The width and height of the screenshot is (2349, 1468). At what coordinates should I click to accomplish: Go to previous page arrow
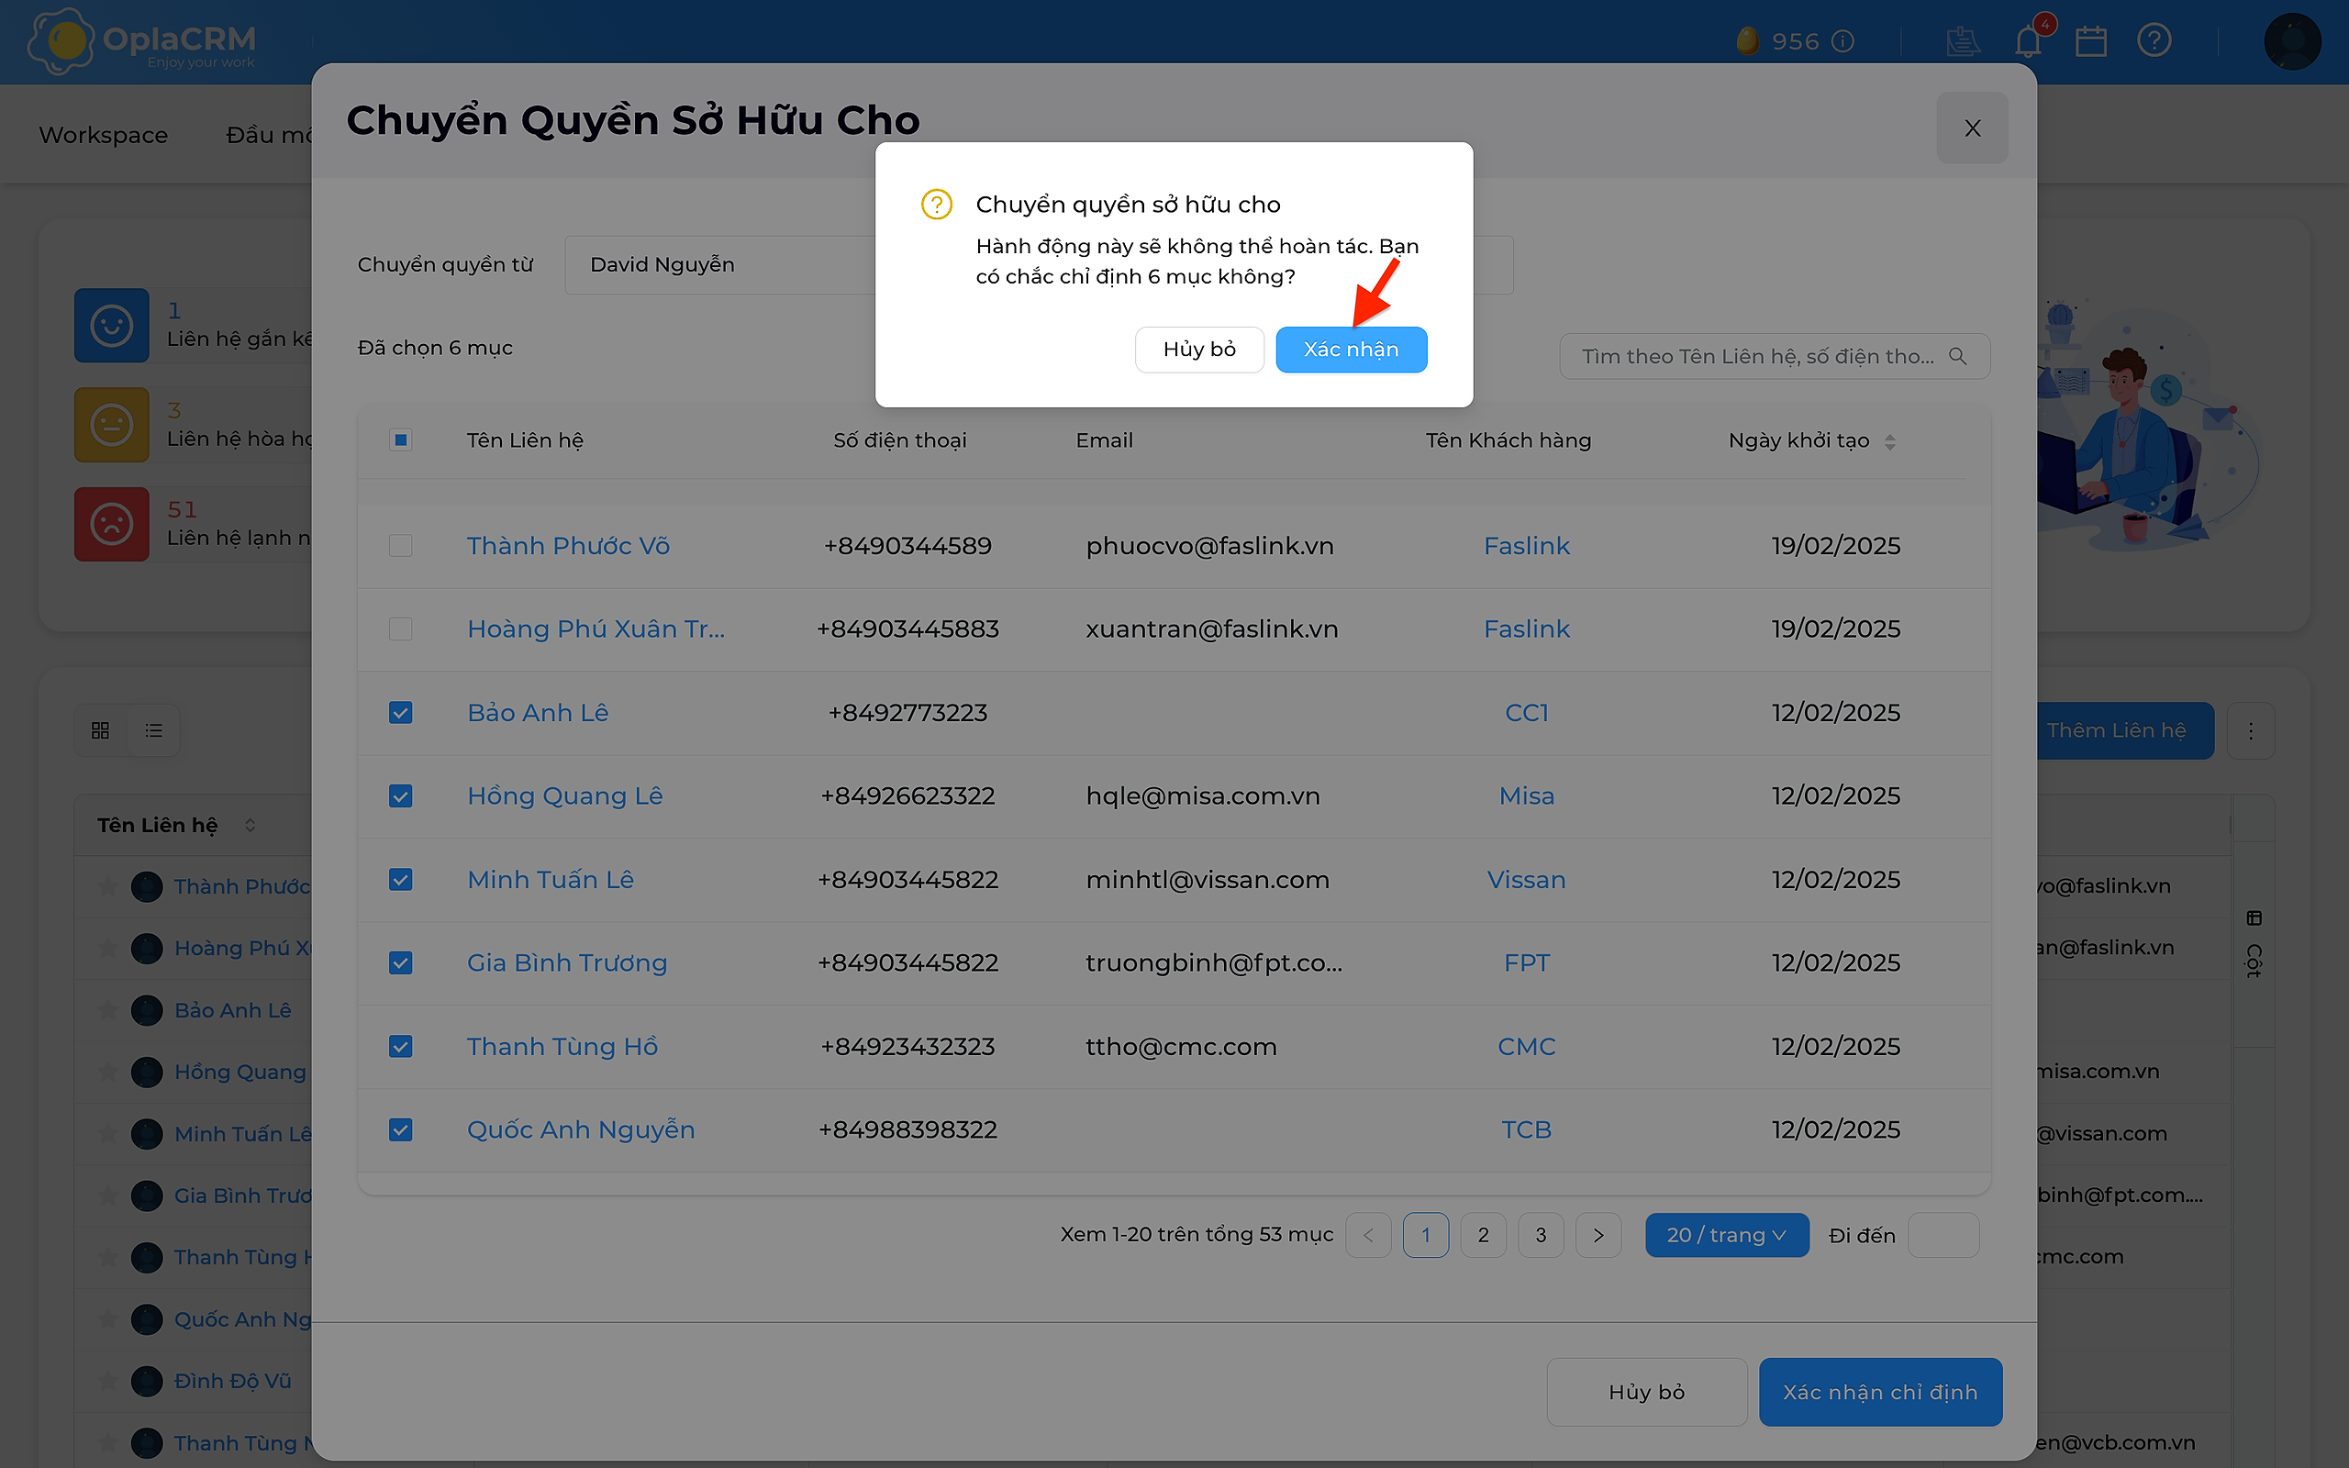coord(1368,1235)
